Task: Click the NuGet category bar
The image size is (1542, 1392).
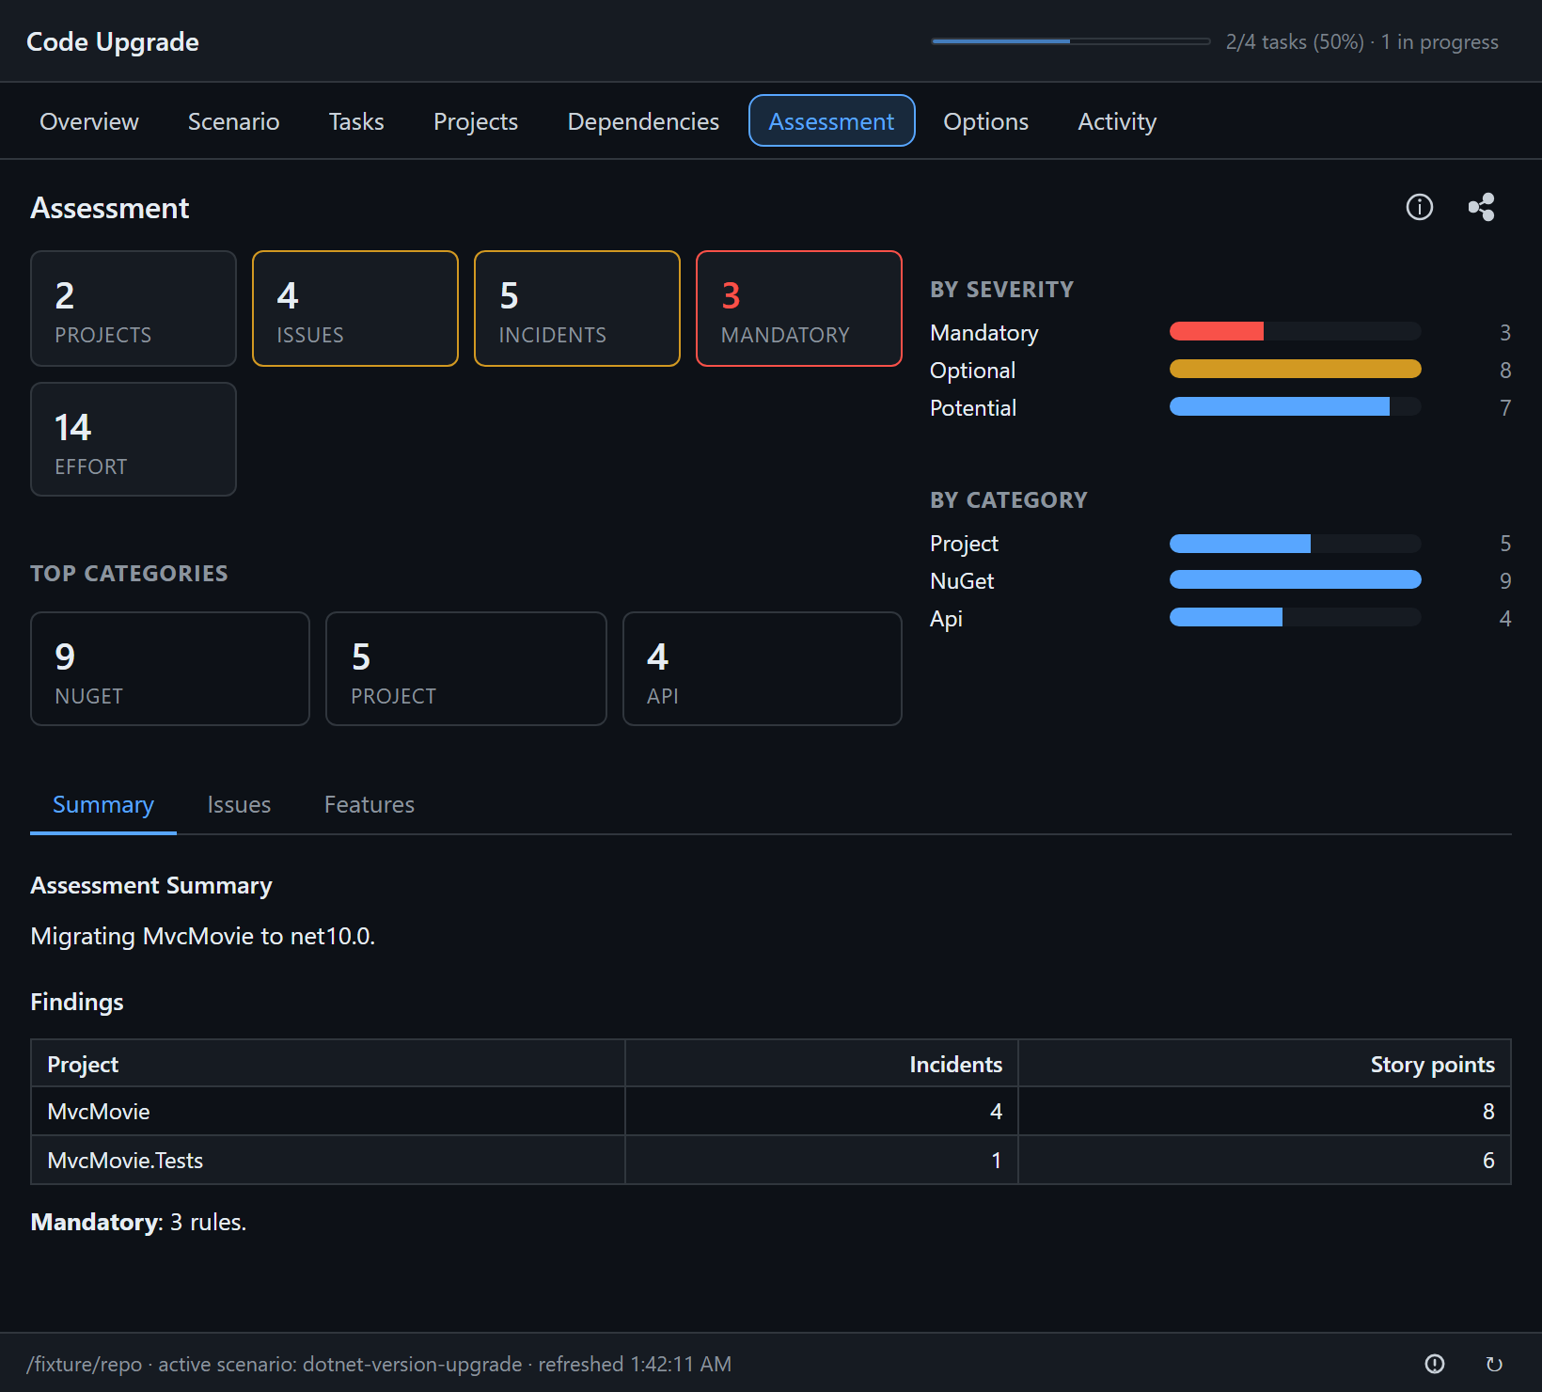Action: pyautogui.click(x=1295, y=579)
